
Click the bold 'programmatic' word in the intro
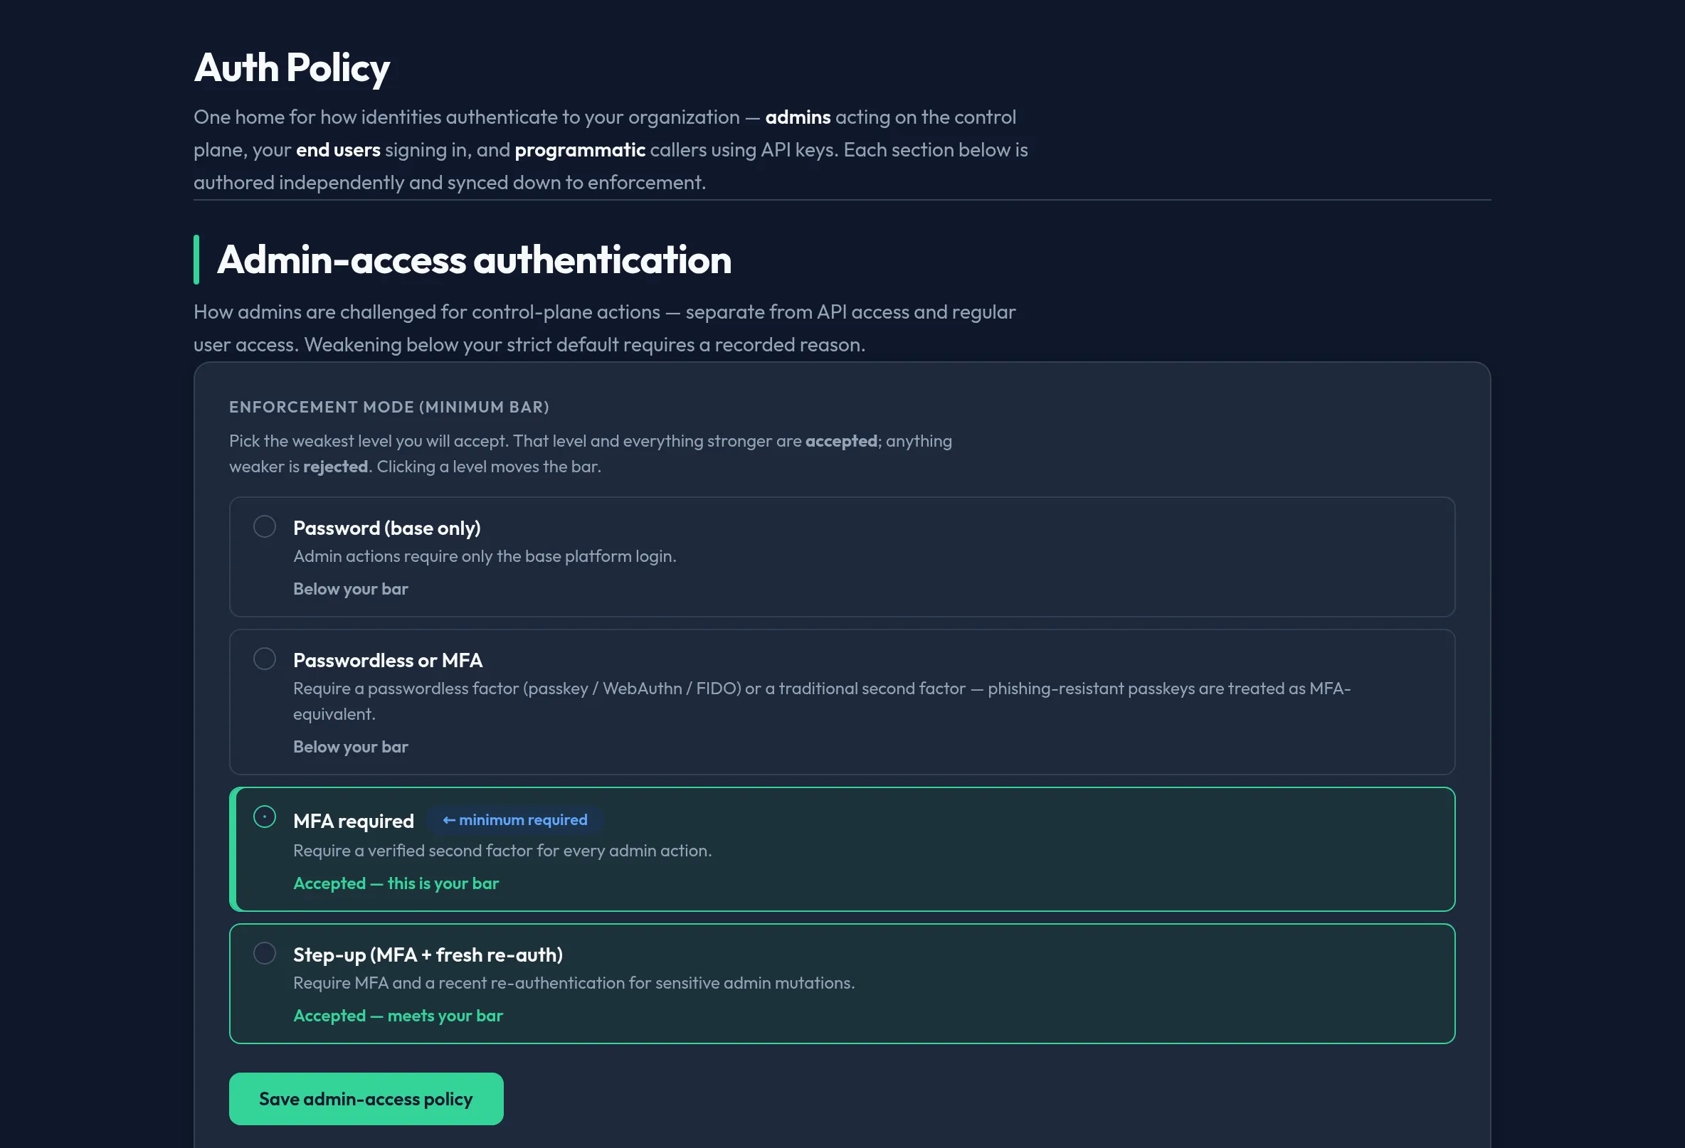tap(580, 150)
